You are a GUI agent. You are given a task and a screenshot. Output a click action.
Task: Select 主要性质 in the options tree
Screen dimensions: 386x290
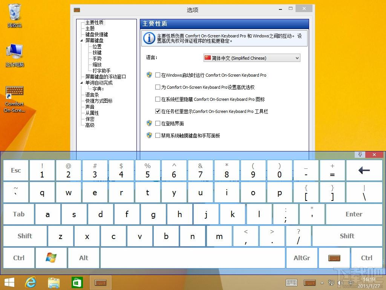pos(95,22)
